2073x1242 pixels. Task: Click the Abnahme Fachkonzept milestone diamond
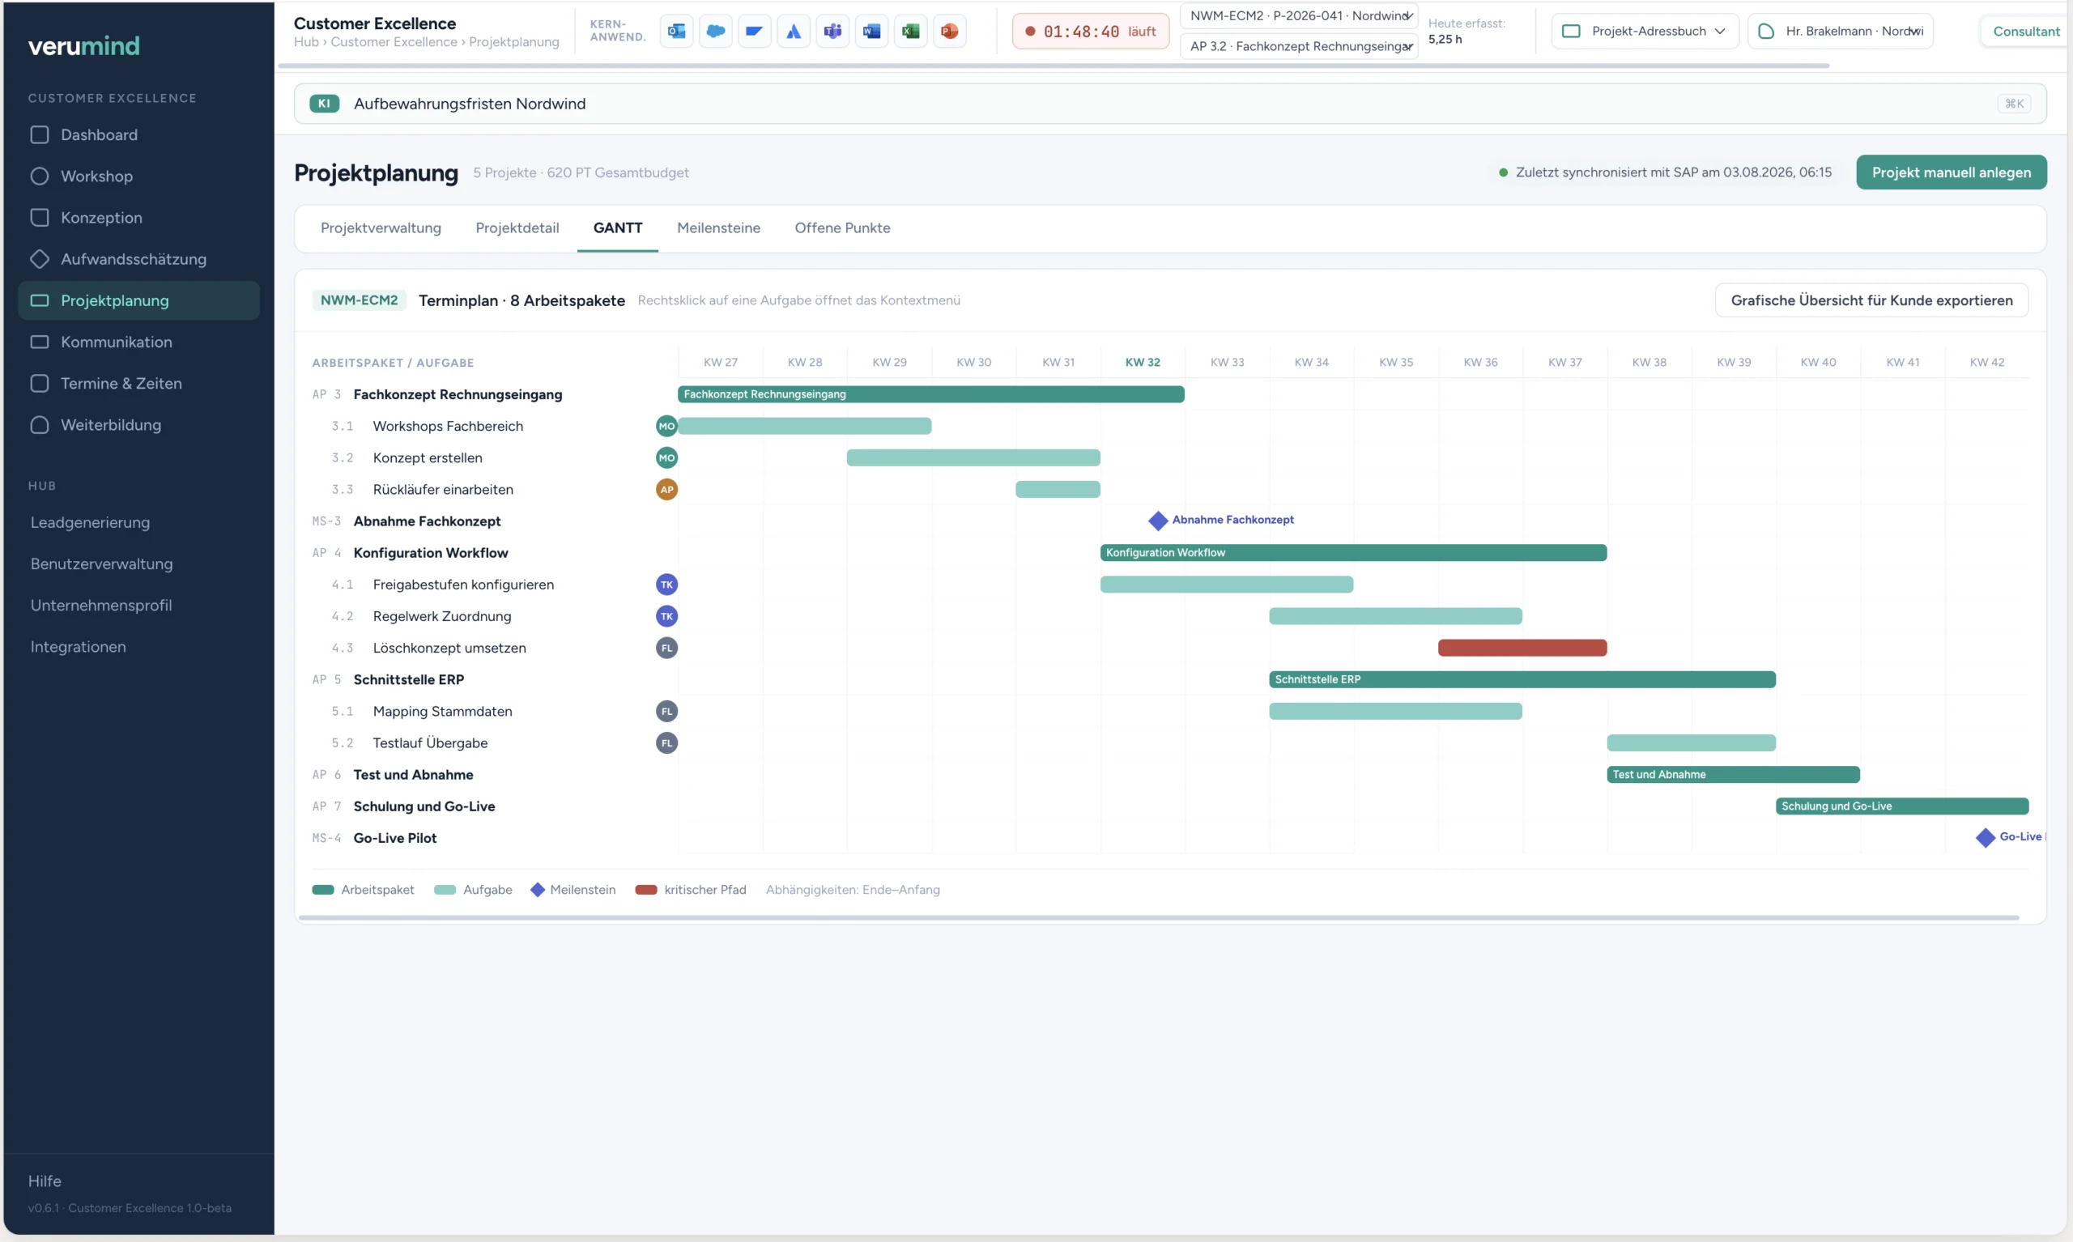pos(1158,521)
